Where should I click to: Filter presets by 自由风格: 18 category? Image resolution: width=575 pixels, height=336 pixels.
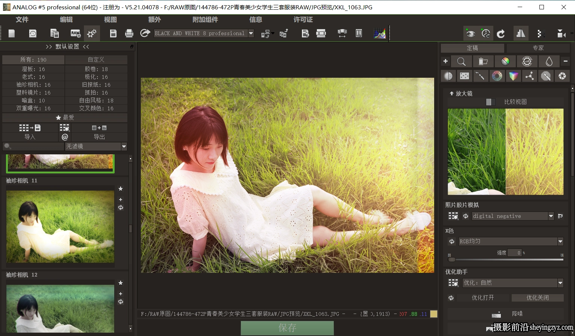[96, 101]
